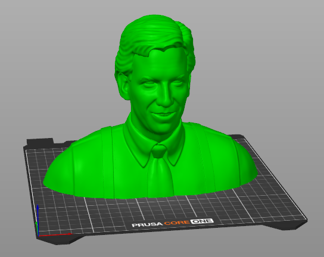The height and width of the screenshot is (257, 324).
Task: Click the PRUSA CORE ONE bed label
Action: tap(173, 222)
